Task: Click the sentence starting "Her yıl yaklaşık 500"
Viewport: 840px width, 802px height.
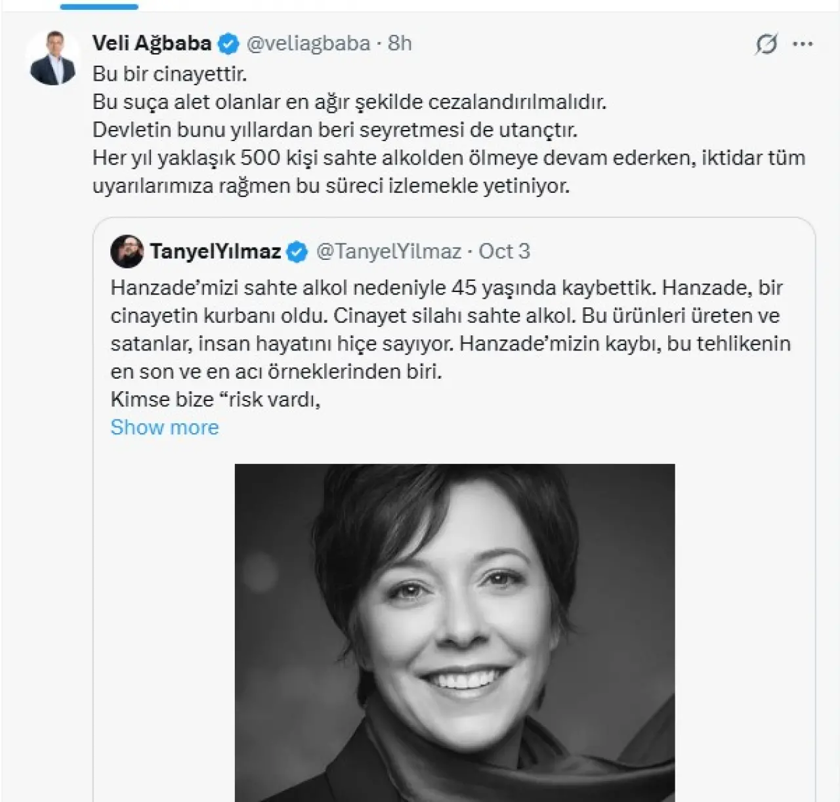Action: click(448, 158)
